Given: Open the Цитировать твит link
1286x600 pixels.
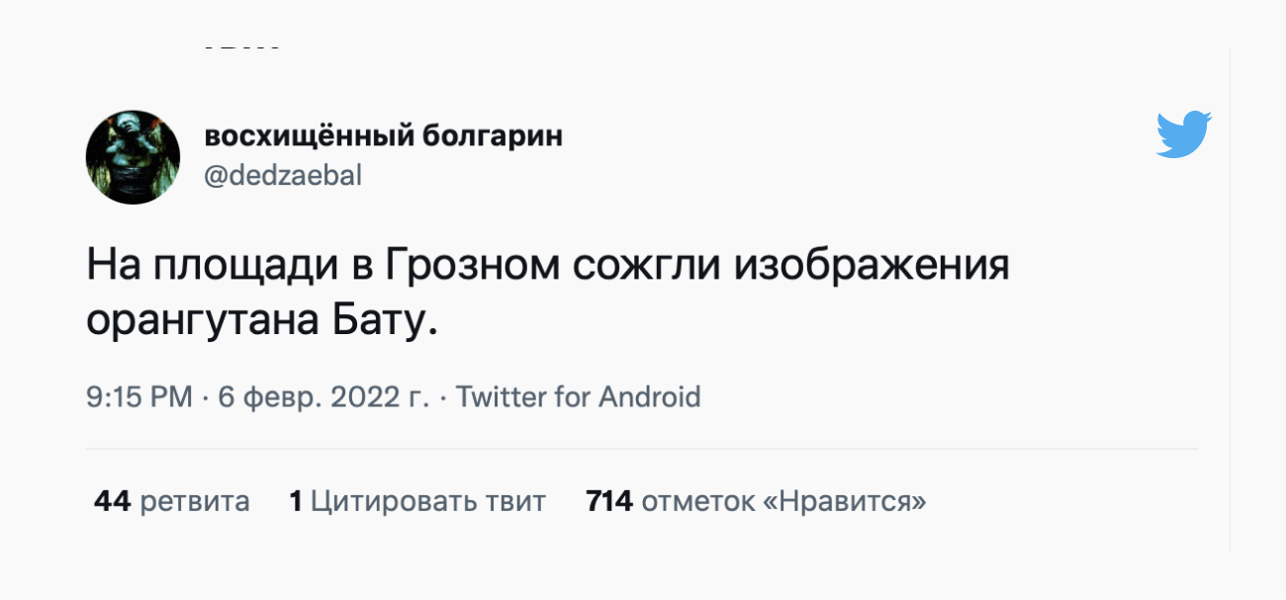Looking at the screenshot, I should click(x=427, y=501).
